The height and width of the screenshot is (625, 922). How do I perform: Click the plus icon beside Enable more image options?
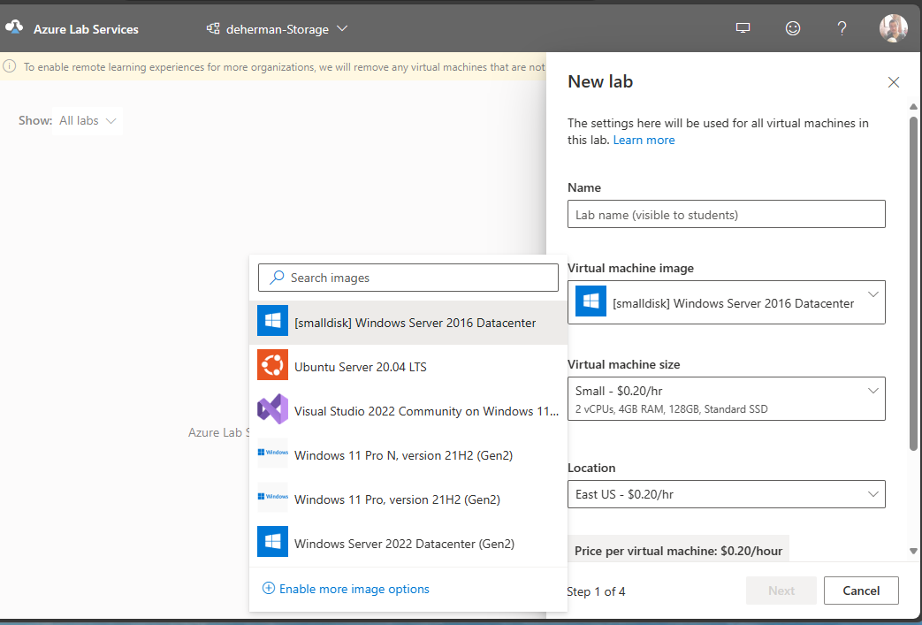(268, 588)
